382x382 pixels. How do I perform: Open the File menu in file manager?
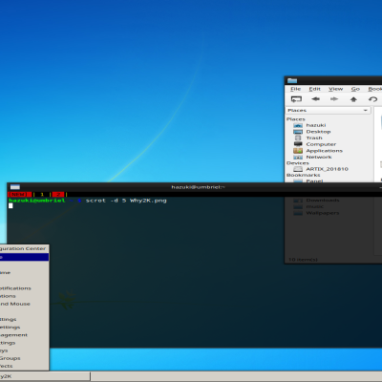pyautogui.click(x=295, y=89)
